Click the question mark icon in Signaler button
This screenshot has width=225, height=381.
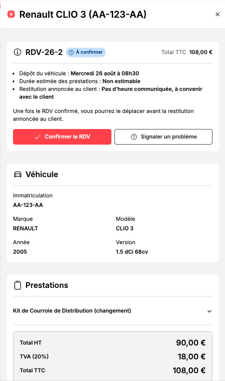[134, 137]
